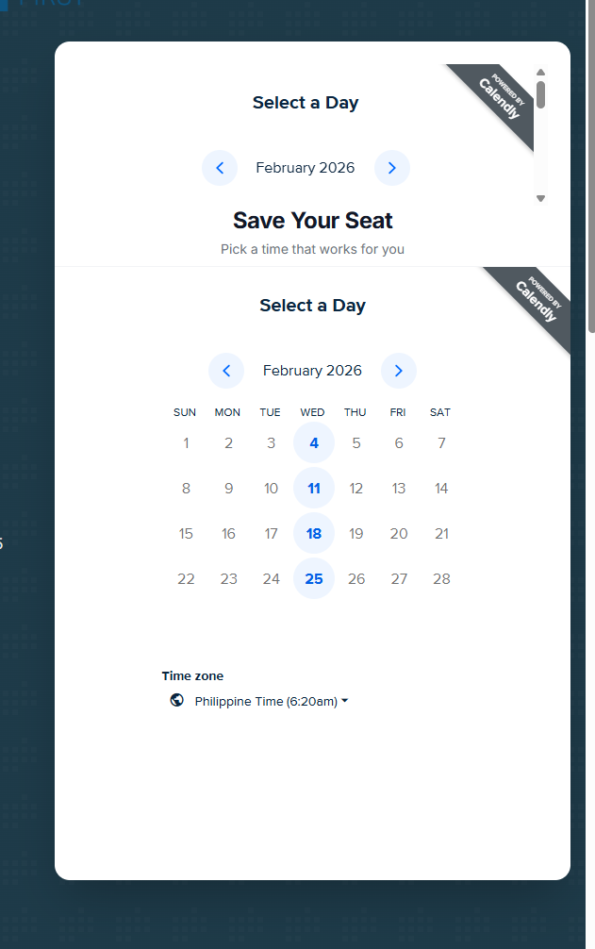Go to next month in lower calendar
The height and width of the screenshot is (949, 595).
coord(399,371)
